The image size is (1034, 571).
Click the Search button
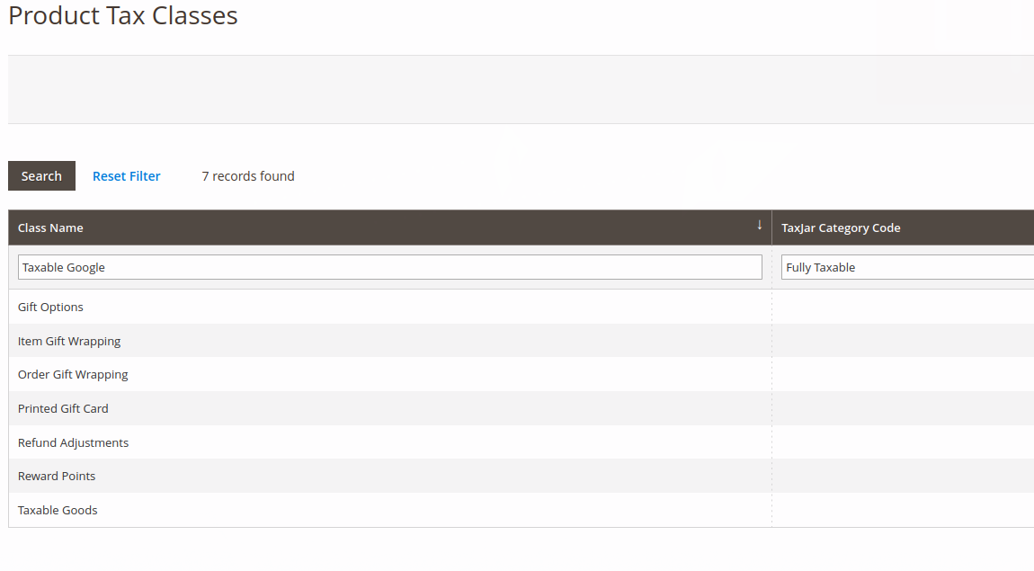(41, 176)
